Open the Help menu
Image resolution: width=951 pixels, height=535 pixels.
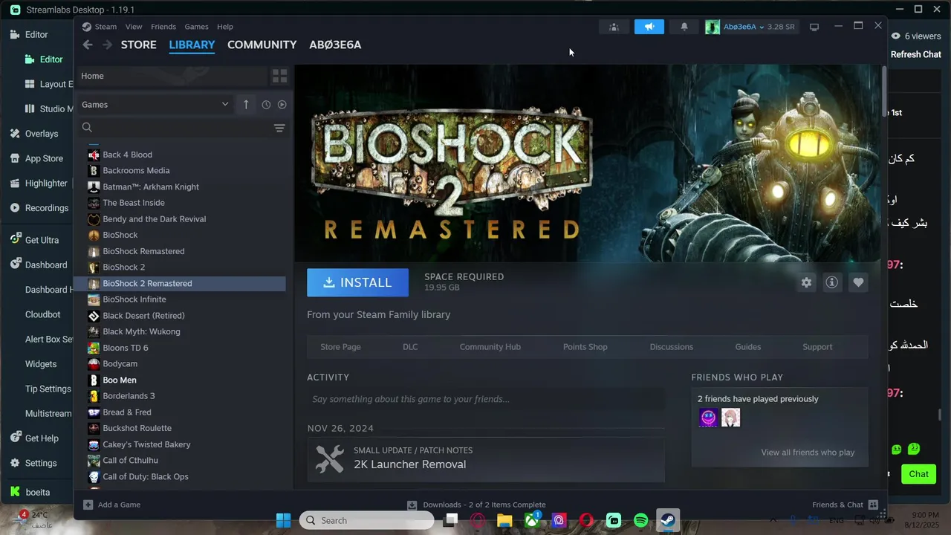click(225, 27)
